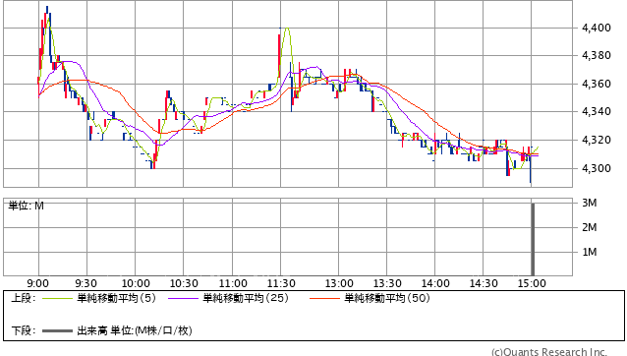Click the 9:00 time axis label
Viewport: 627px width, 356px height.
[38, 283]
